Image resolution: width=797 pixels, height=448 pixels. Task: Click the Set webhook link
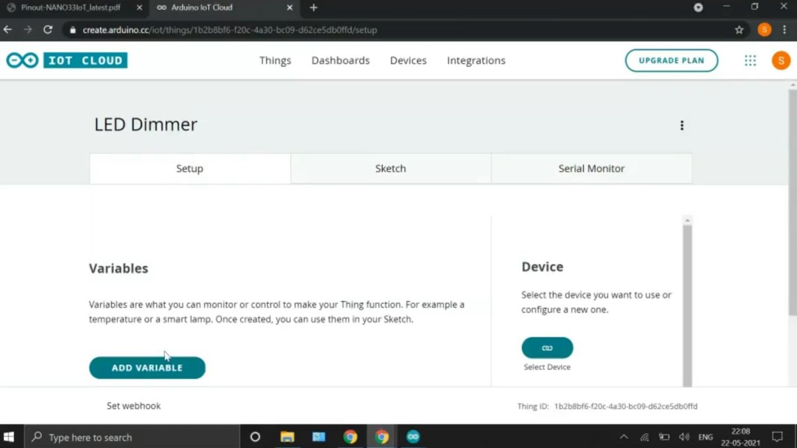[134, 406]
